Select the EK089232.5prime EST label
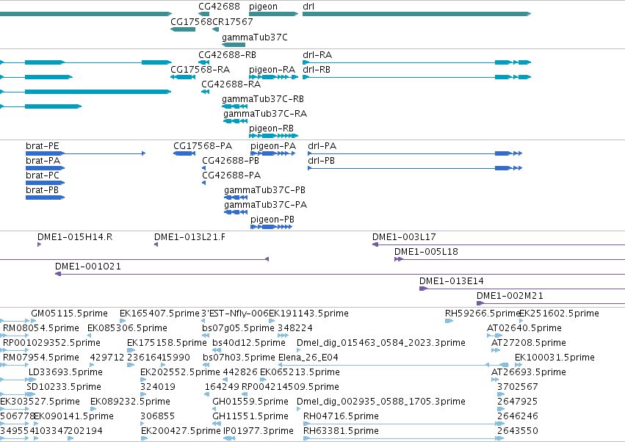Image resolution: width=625 pixels, height=442 pixels. click(x=130, y=402)
